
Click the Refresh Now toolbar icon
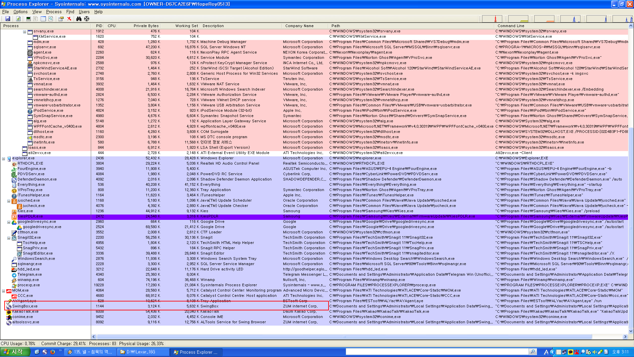pyautogui.click(x=18, y=19)
